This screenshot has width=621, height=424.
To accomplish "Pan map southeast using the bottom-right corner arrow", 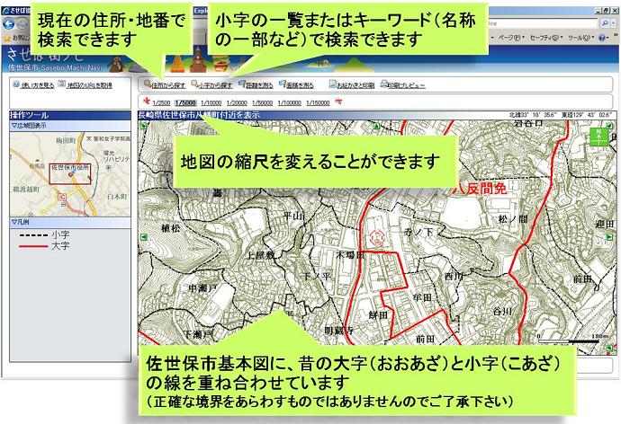I will tap(609, 349).
